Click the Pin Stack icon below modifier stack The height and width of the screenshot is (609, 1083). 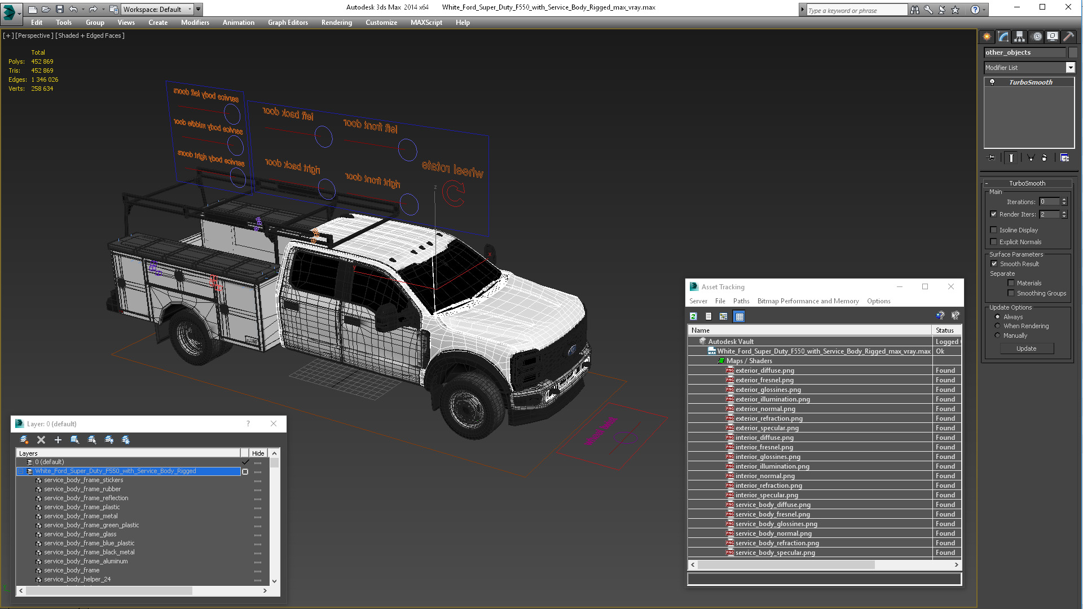[992, 158]
